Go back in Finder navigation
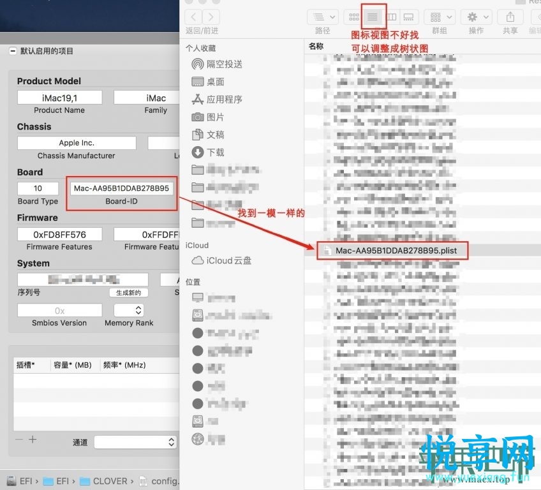This screenshot has height=490, width=541. 193,17
